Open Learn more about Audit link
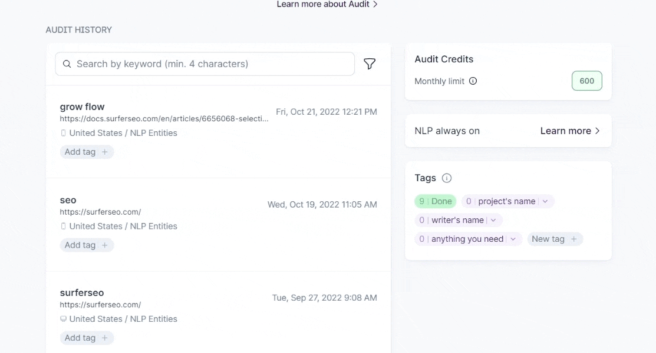The width and height of the screenshot is (656, 353). pos(327,5)
